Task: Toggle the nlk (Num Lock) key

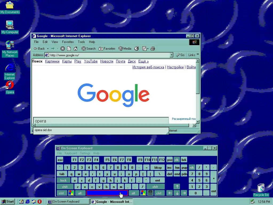Action: 192,168
